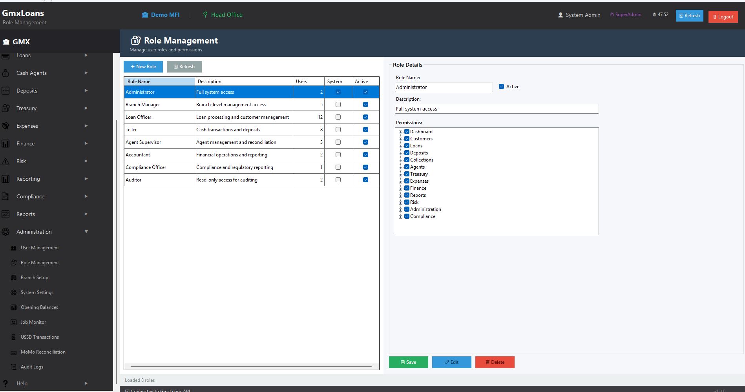The image size is (745, 392).
Task: Expand the Loans permission node
Action: click(x=400, y=146)
